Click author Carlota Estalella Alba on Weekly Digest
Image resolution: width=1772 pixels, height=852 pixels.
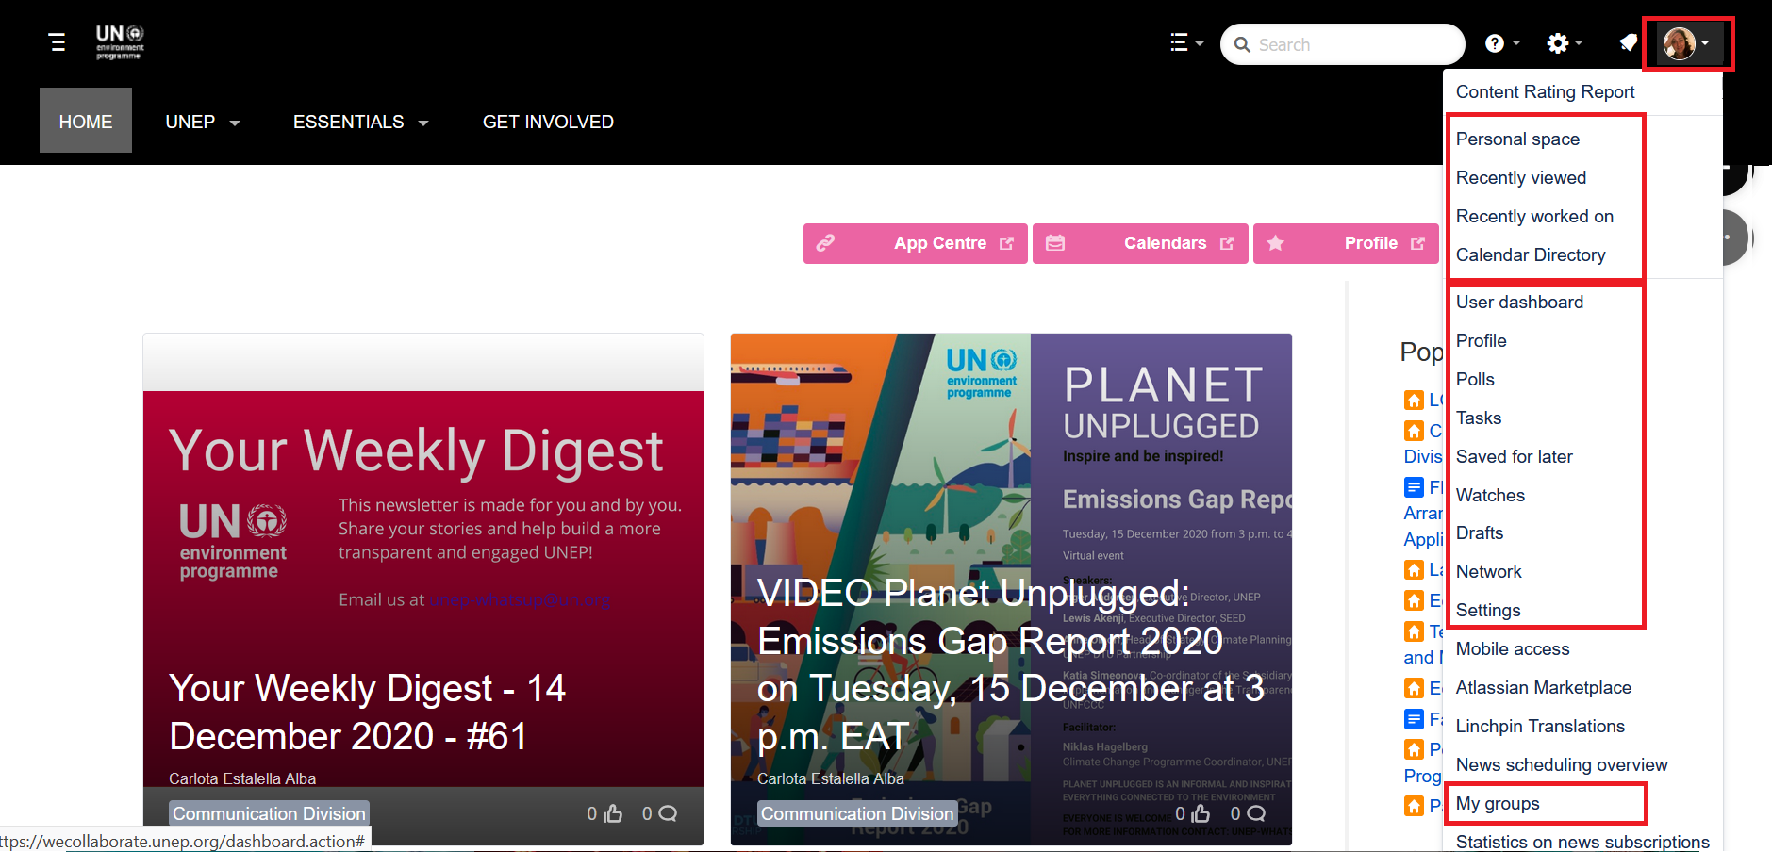point(242,778)
